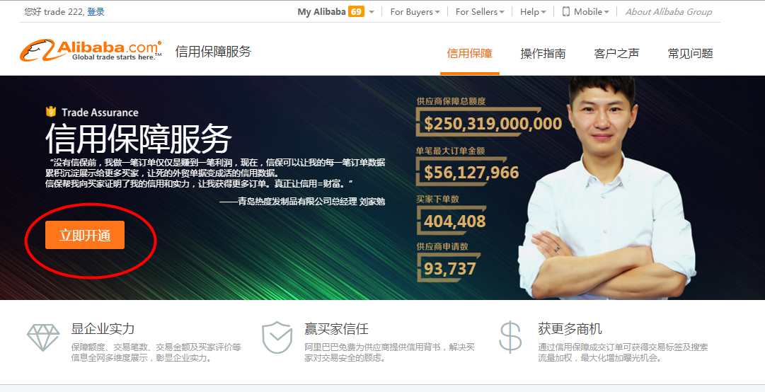Open the Mobile dropdown menu
The image size is (765, 392).
585,12
